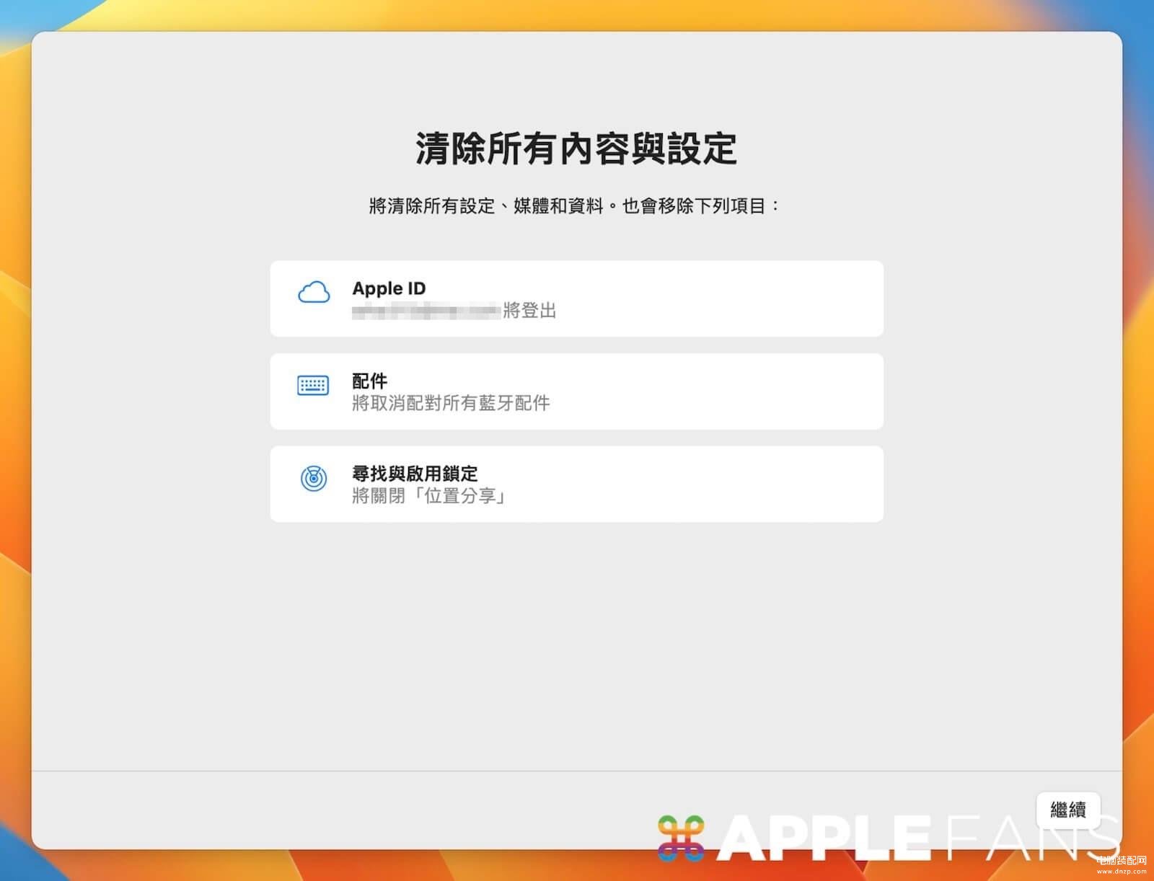Image resolution: width=1154 pixels, height=881 pixels.
Task: Click the 清除所有內容與設定 title
Action: tap(576, 149)
